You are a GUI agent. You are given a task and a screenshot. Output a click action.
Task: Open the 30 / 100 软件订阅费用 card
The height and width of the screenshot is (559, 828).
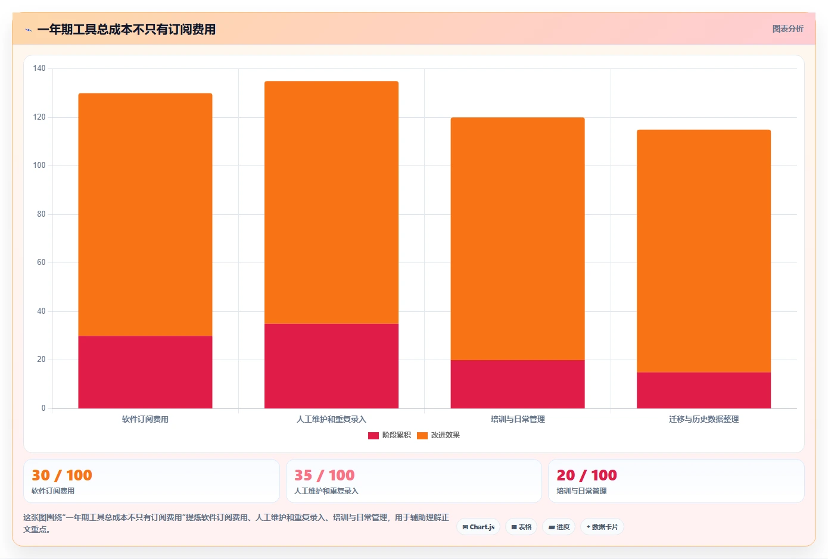(151, 481)
